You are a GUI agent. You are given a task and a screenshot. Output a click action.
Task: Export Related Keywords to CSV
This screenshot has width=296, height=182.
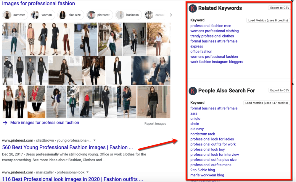pyautogui.click(x=279, y=8)
